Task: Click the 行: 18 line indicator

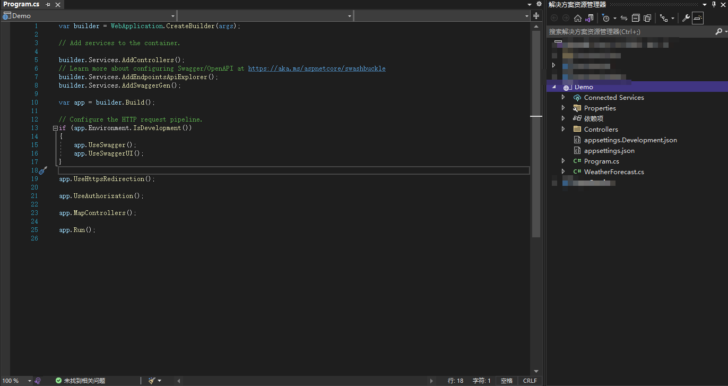Action: pyautogui.click(x=455, y=381)
